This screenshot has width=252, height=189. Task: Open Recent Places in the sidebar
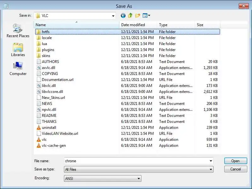(18, 31)
